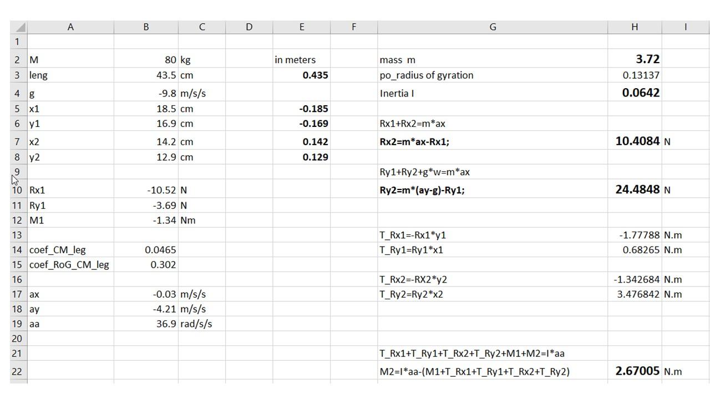710x399 pixels.
Task: Select the cell with aa value 36.9
Action: [x=146, y=323]
